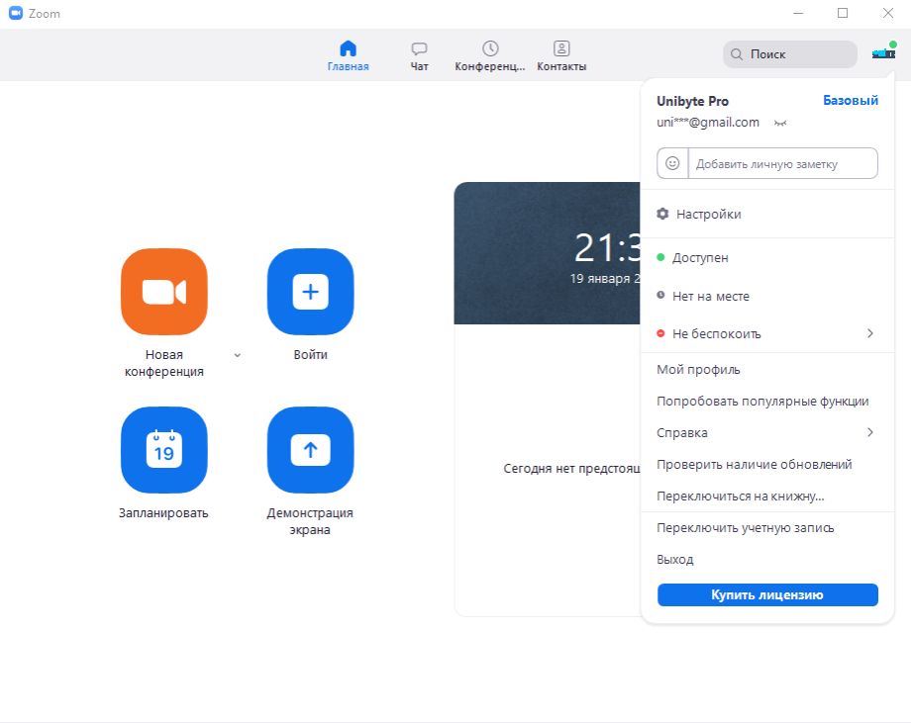Click the Демонстрация экрана label
Image resolution: width=911 pixels, height=723 pixels.
pyautogui.click(x=310, y=521)
